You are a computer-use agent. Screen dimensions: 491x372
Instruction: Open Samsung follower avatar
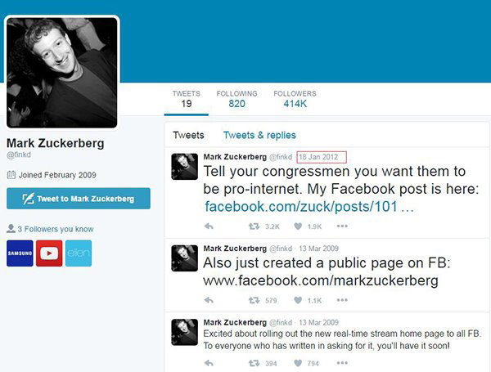click(20, 253)
